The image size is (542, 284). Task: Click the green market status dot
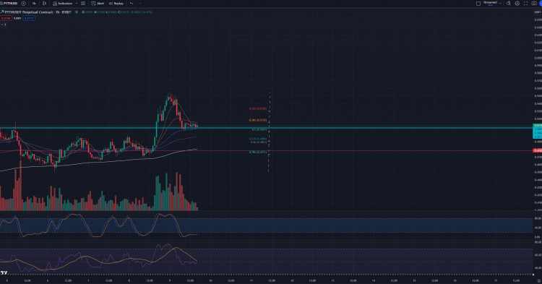coord(77,12)
